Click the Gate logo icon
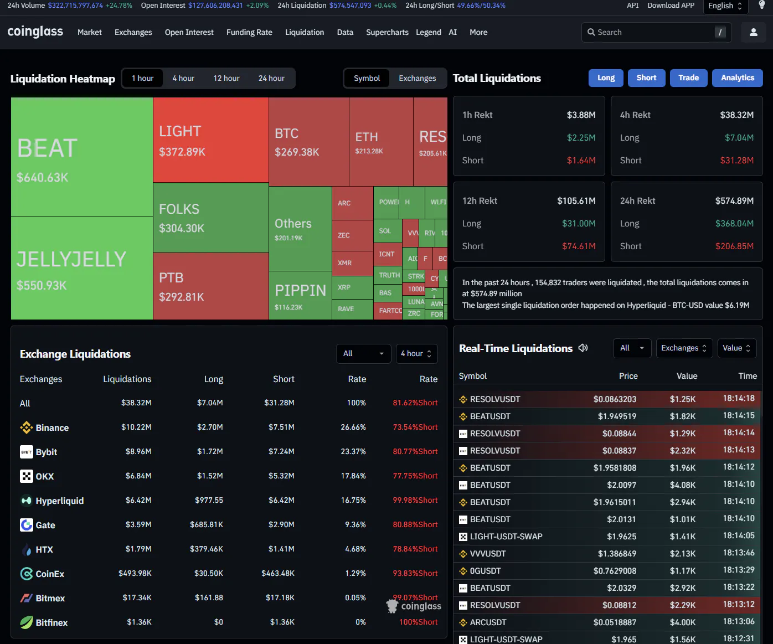773x644 pixels. pyautogui.click(x=27, y=525)
